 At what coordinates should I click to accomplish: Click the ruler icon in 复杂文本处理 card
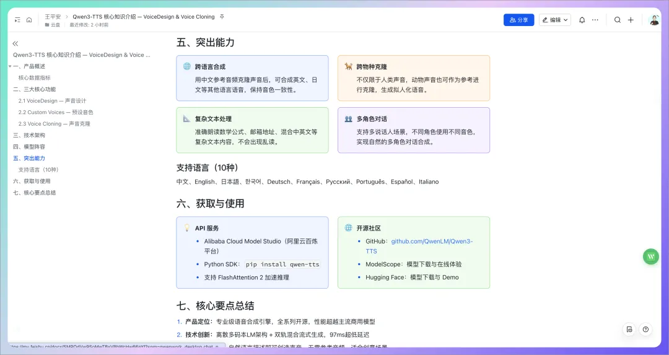[187, 118]
